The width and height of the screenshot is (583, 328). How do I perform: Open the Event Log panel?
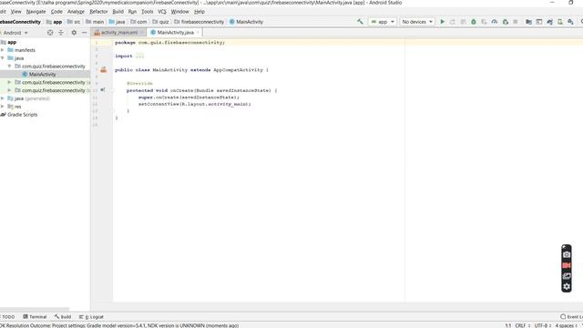coord(571,317)
